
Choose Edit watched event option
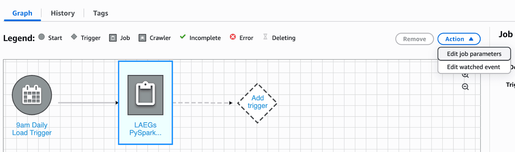473,67
